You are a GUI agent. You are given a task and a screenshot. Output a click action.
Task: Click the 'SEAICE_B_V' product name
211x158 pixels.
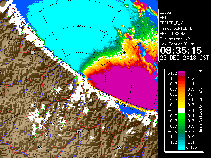pyautogui.click(x=171, y=23)
